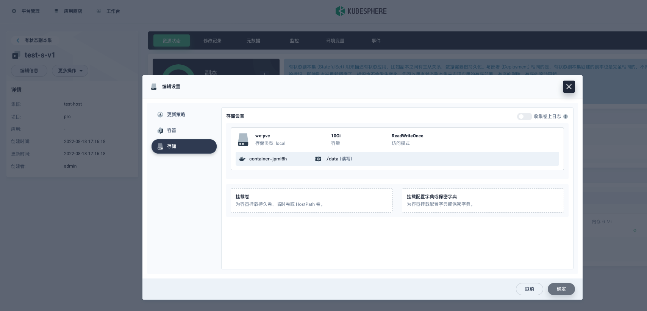The width and height of the screenshot is (647, 311).
Task: Click the platform management gear icon
Action: click(14, 11)
